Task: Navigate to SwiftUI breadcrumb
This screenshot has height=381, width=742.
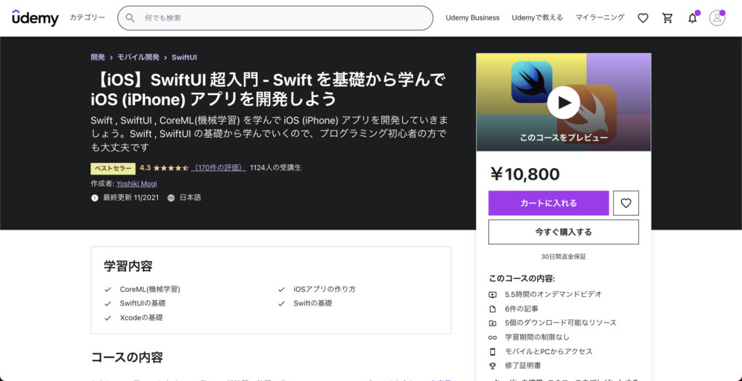Action: pyautogui.click(x=184, y=57)
